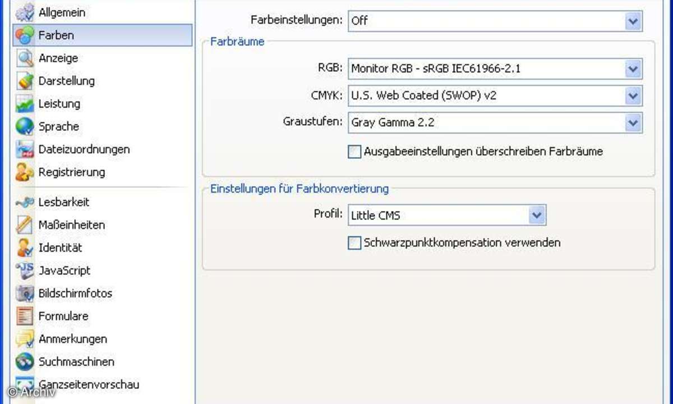Click the Suchmaschinen globe icon

point(25,362)
